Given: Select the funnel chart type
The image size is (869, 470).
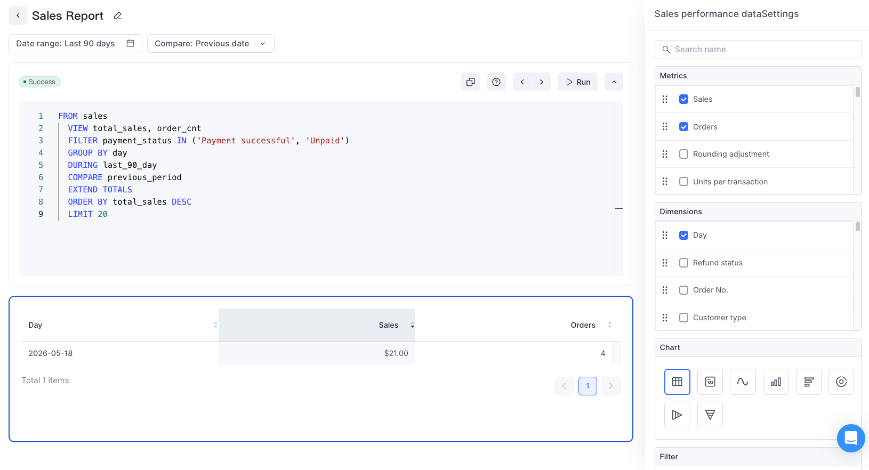Looking at the screenshot, I should point(710,415).
